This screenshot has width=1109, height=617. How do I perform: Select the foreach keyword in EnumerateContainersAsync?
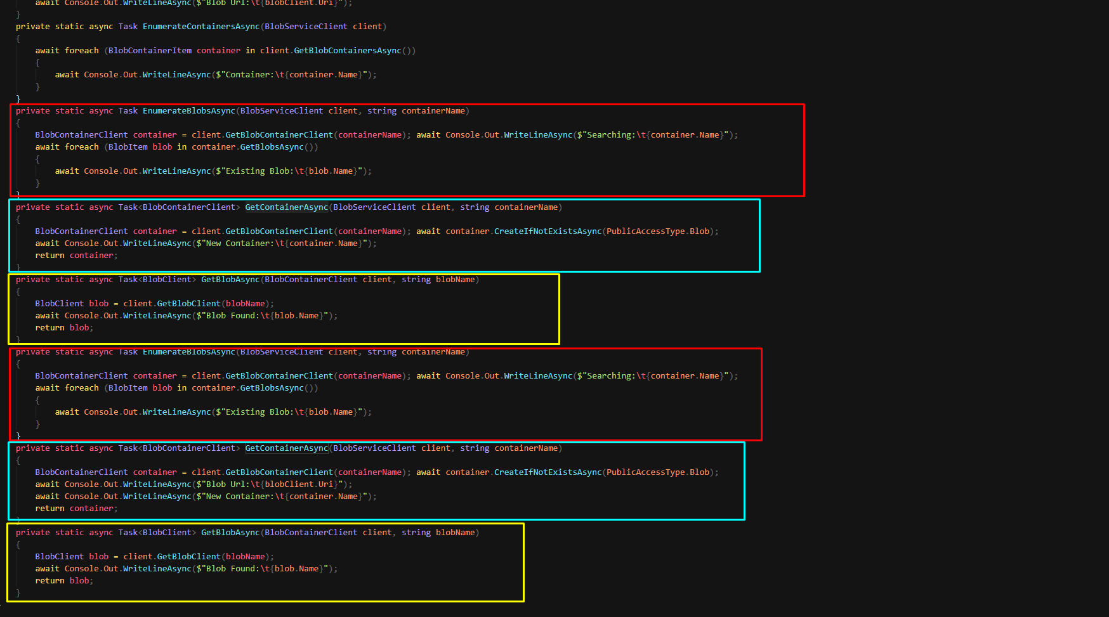pos(82,50)
